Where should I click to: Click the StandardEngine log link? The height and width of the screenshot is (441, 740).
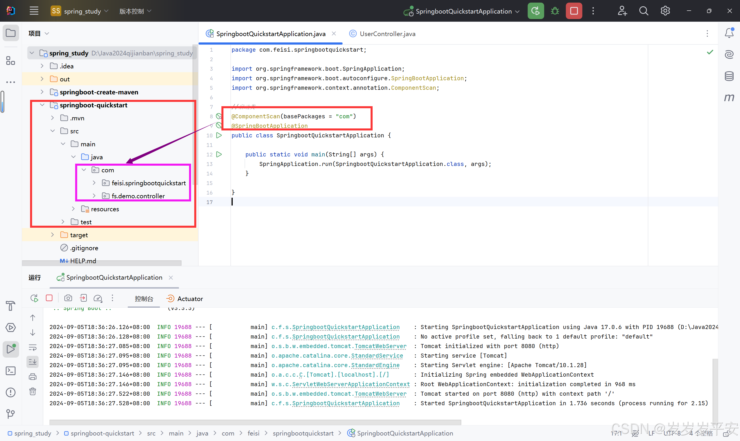pos(375,365)
